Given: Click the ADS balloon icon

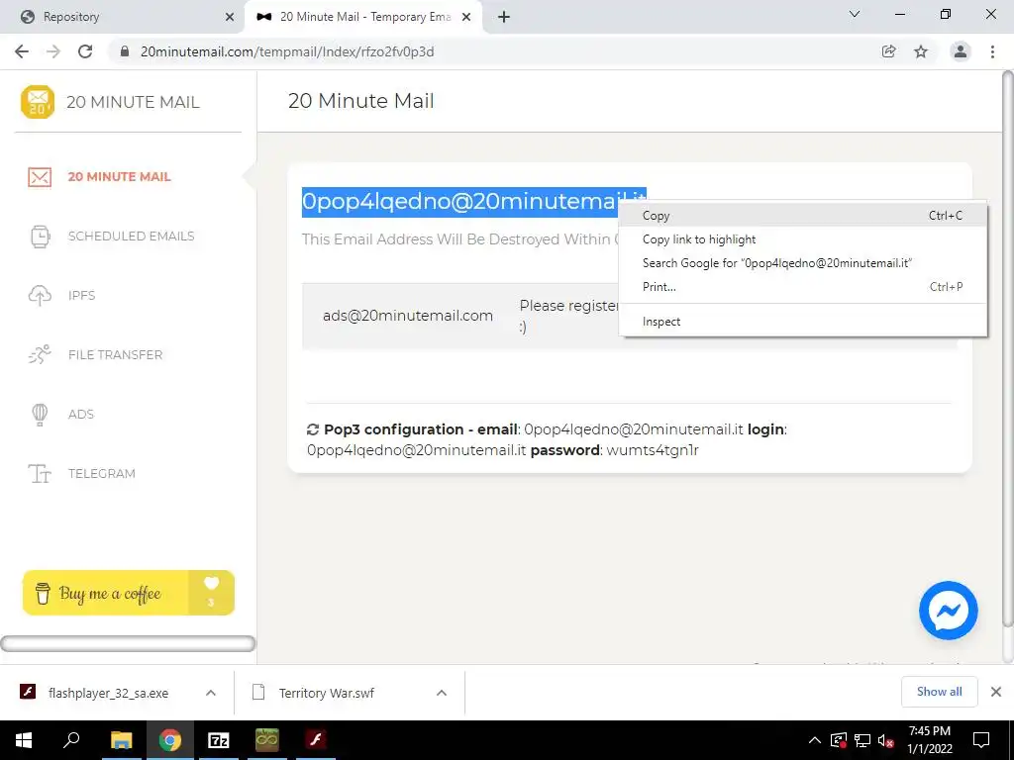Looking at the screenshot, I should (40, 415).
